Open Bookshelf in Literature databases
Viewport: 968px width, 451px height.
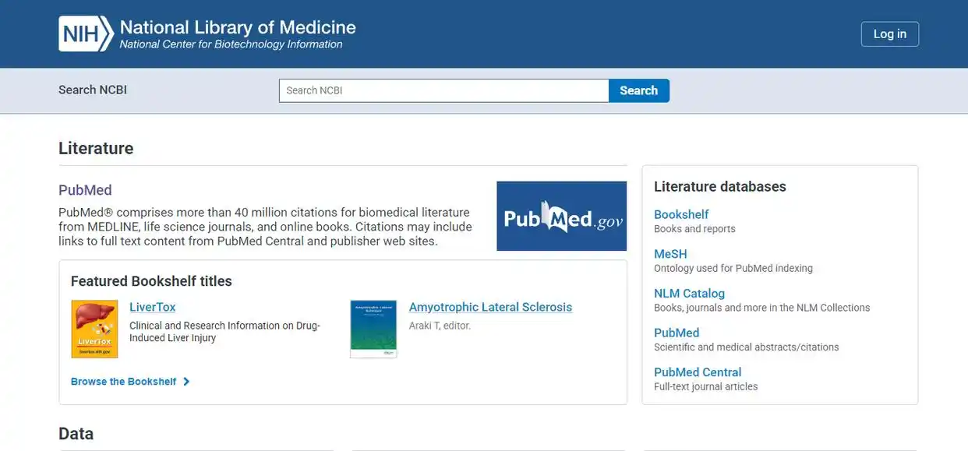(x=681, y=214)
